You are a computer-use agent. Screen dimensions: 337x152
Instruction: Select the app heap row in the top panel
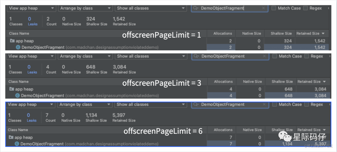click(x=168, y=41)
